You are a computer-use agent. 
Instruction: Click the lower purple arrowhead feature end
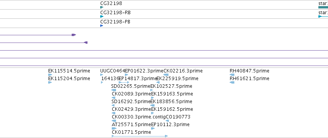(86, 43)
